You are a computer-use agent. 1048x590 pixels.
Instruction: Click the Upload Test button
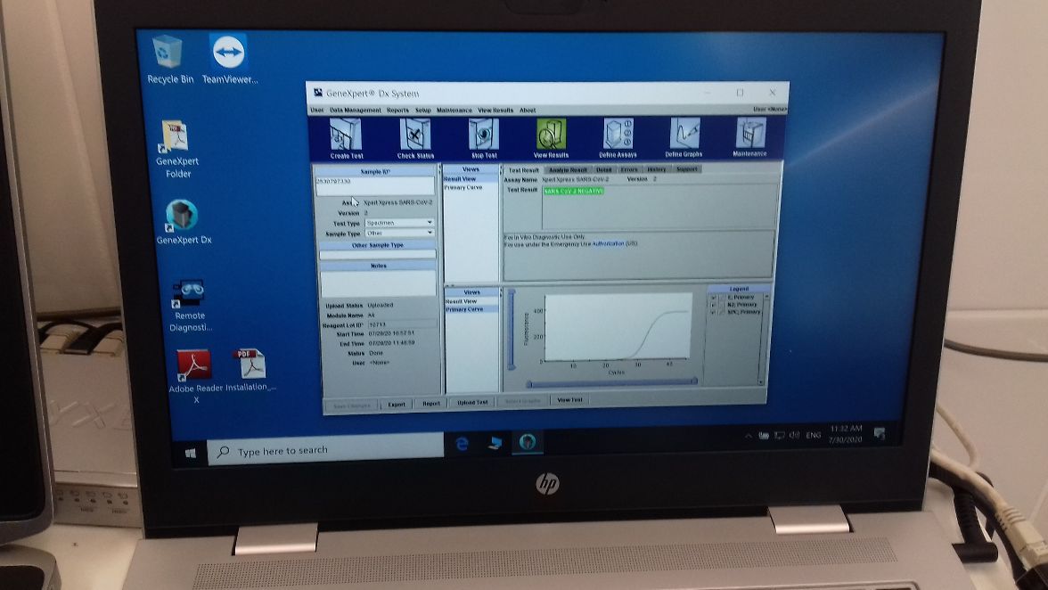click(472, 402)
